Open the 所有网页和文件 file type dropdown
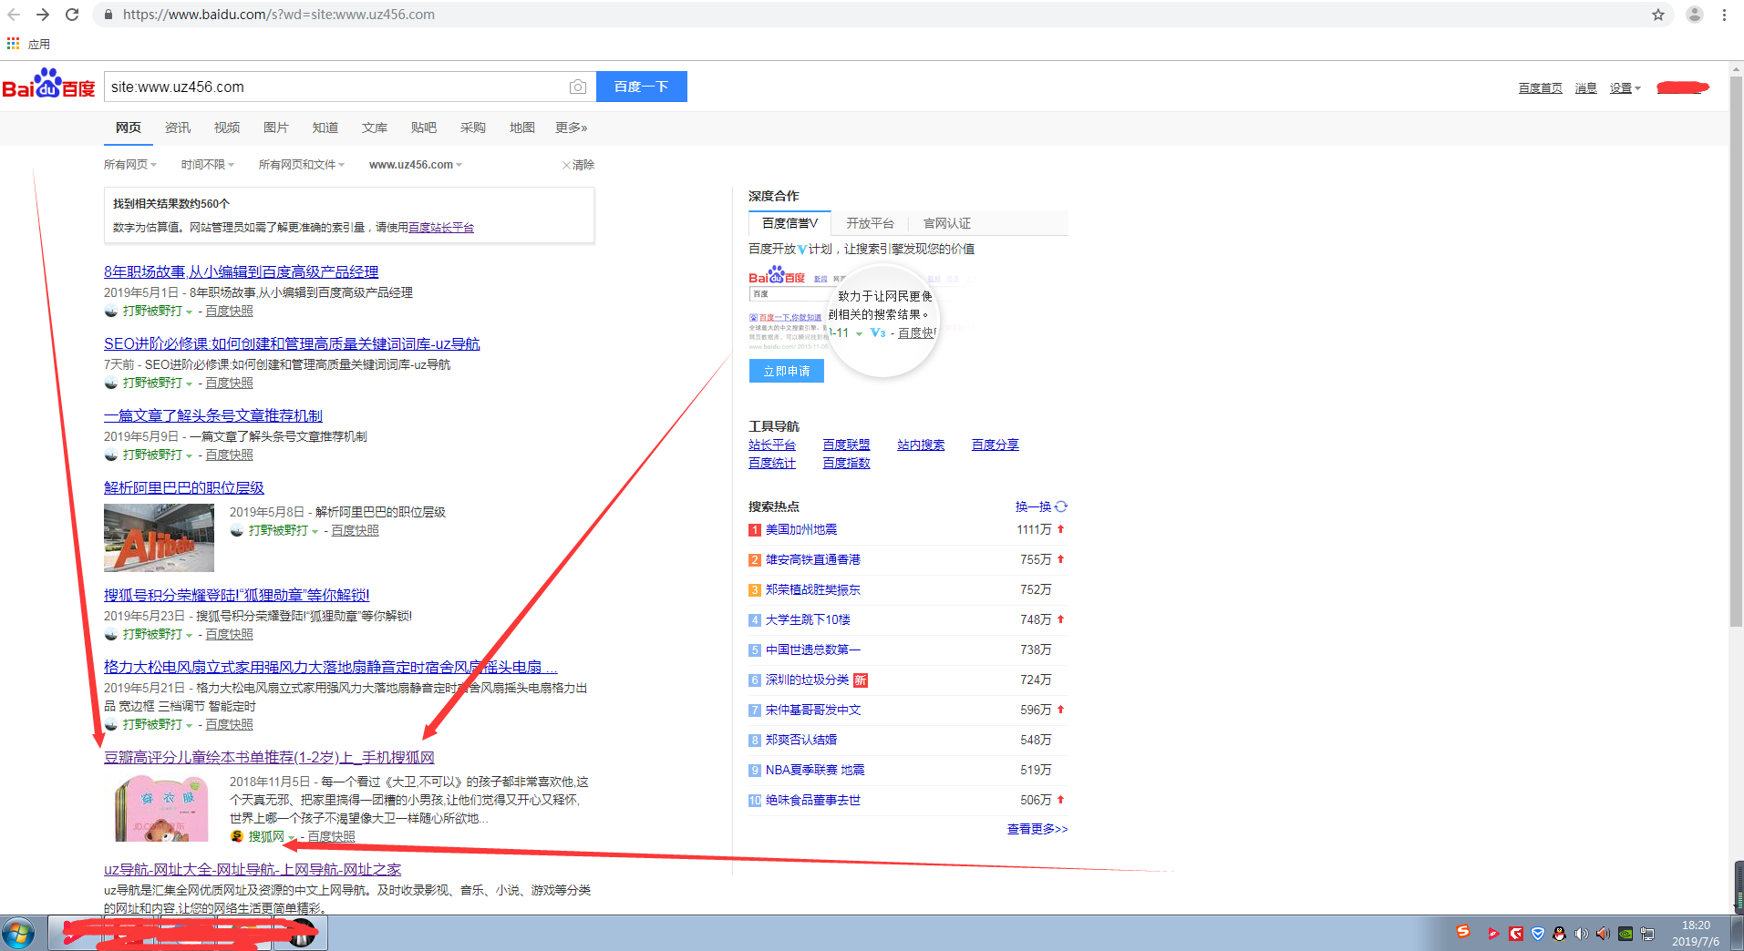Screen dimensions: 1744x951 (x=301, y=165)
